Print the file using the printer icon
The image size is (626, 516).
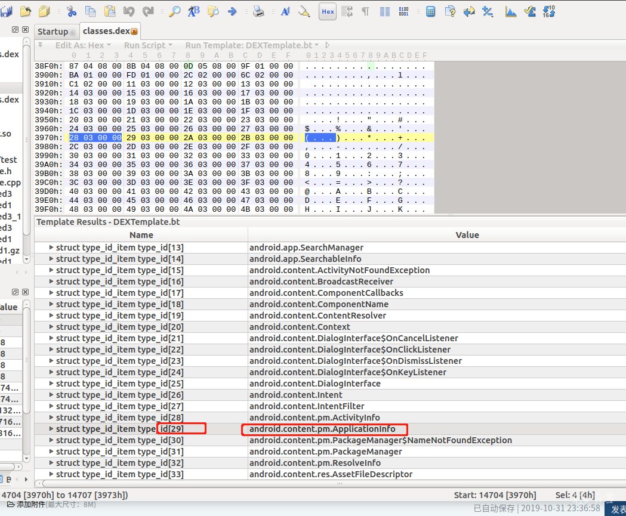(258, 11)
